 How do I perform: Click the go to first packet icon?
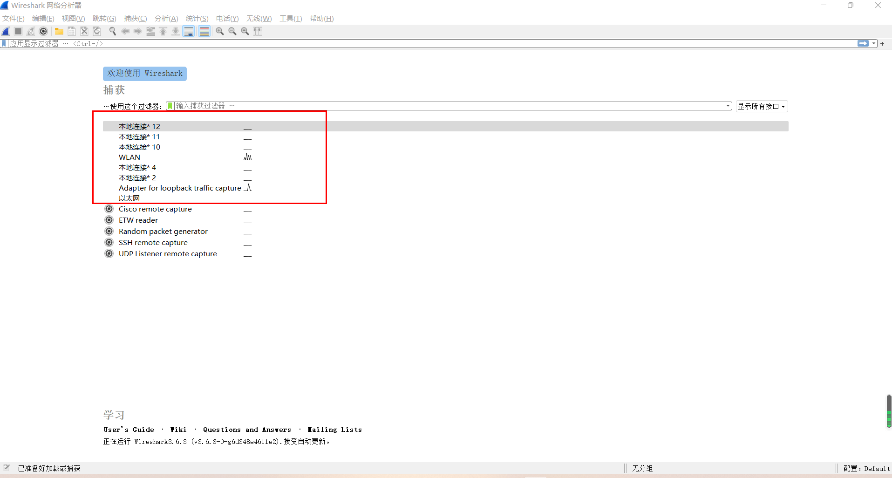[x=163, y=31]
